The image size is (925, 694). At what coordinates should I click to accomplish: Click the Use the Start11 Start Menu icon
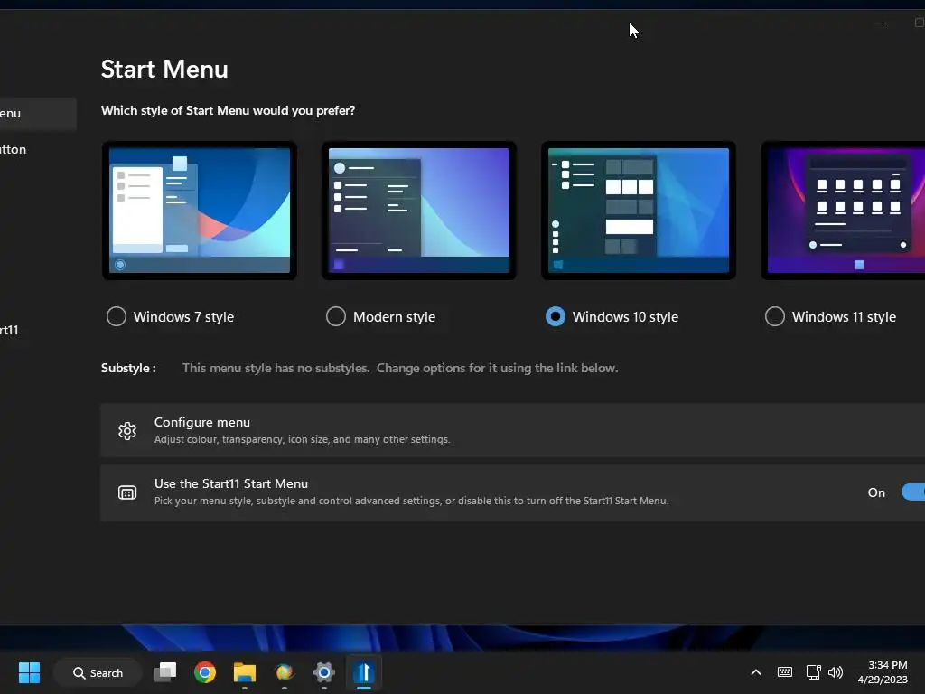coord(126,492)
